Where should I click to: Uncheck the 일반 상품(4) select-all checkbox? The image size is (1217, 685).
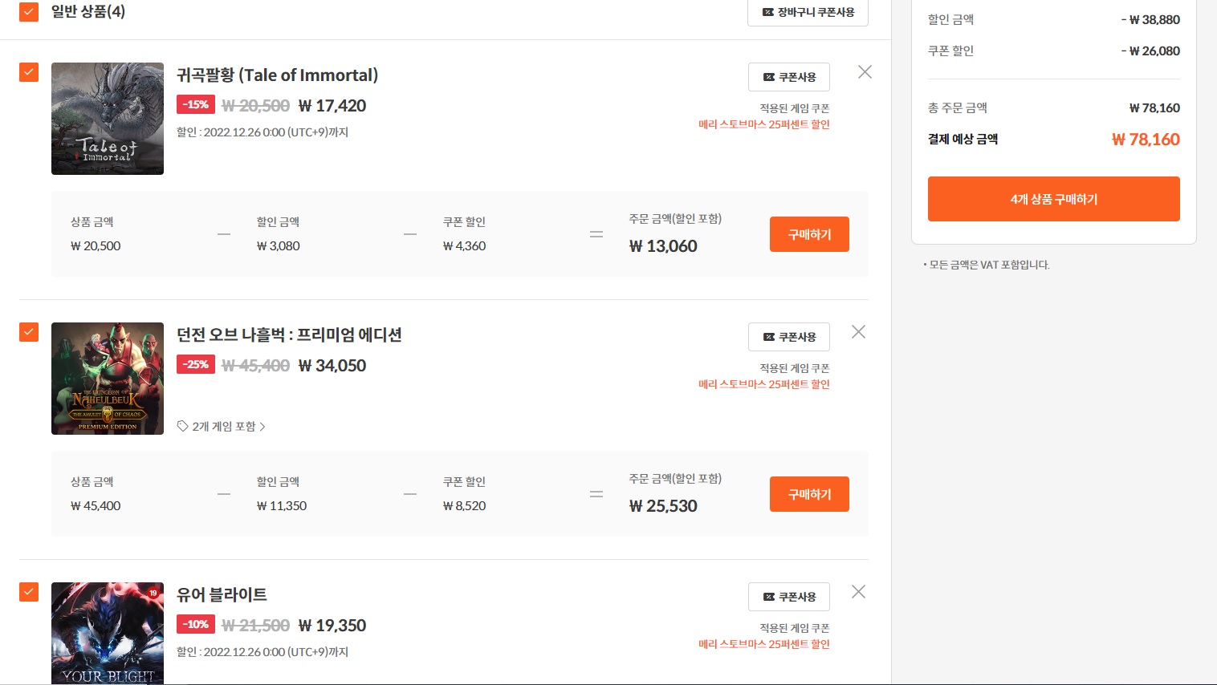pos(29,12)
